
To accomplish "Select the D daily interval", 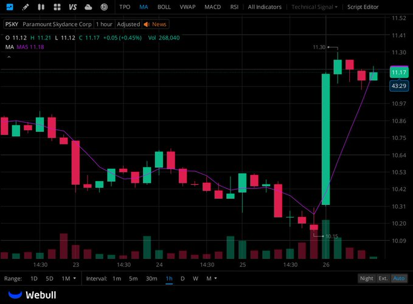I will point(182,278).
